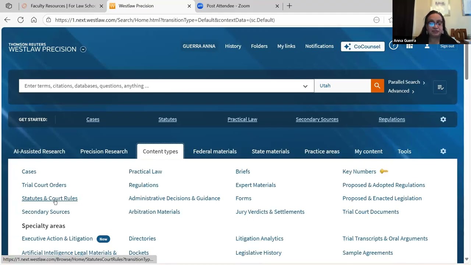The image size is (471, 265).
Task: Switch to My content tab
Action: (x=368, y=151)
